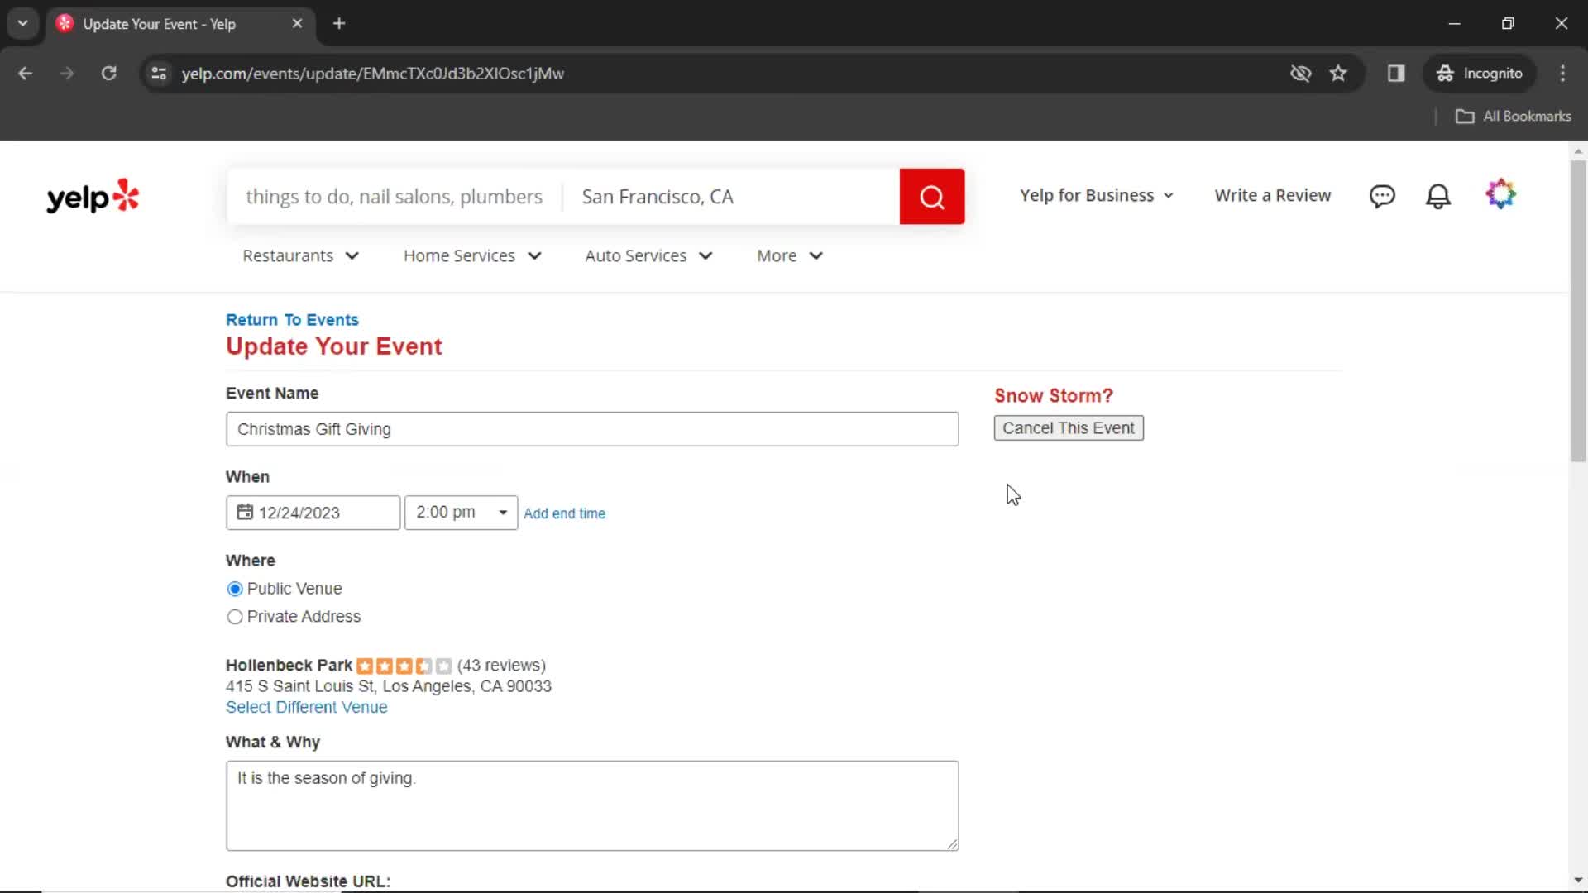
Task: Click the calendar icon next to date
Action: click(244, 511)
